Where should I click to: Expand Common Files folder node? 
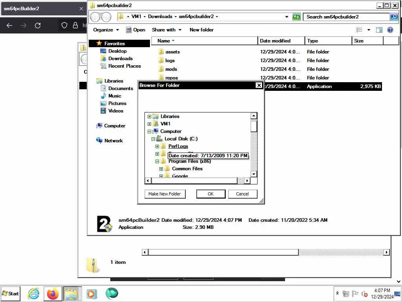pos(161,169)
